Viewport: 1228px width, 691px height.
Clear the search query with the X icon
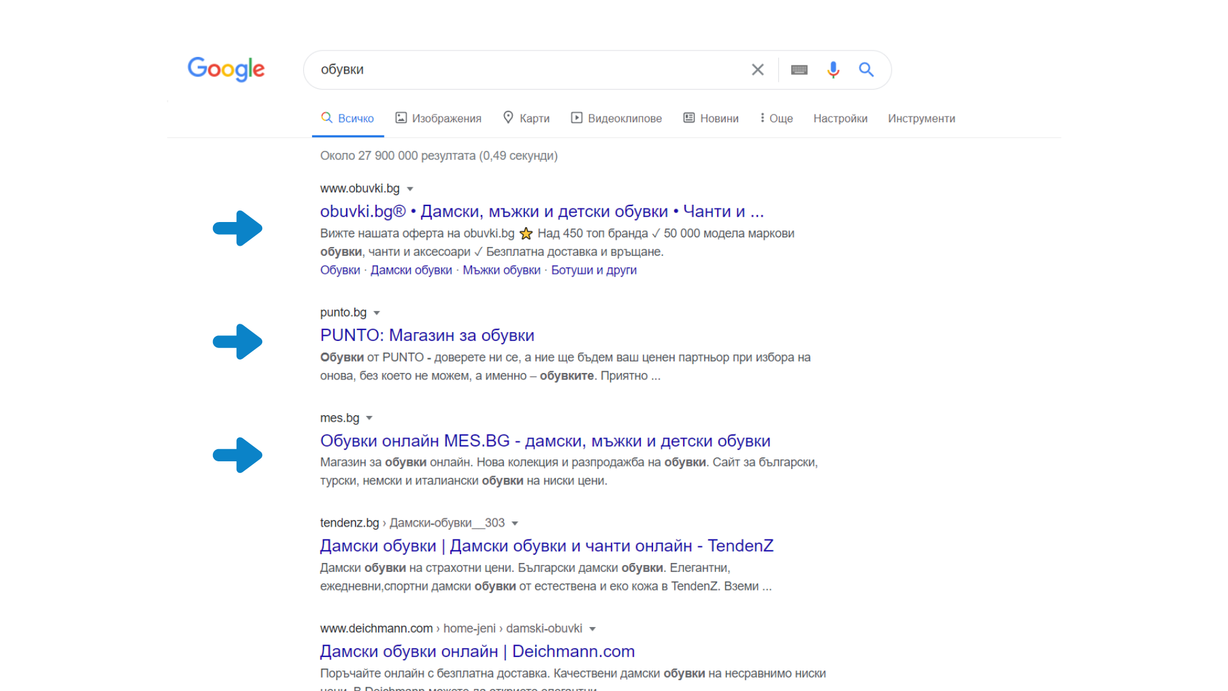[x=757, y=69]
